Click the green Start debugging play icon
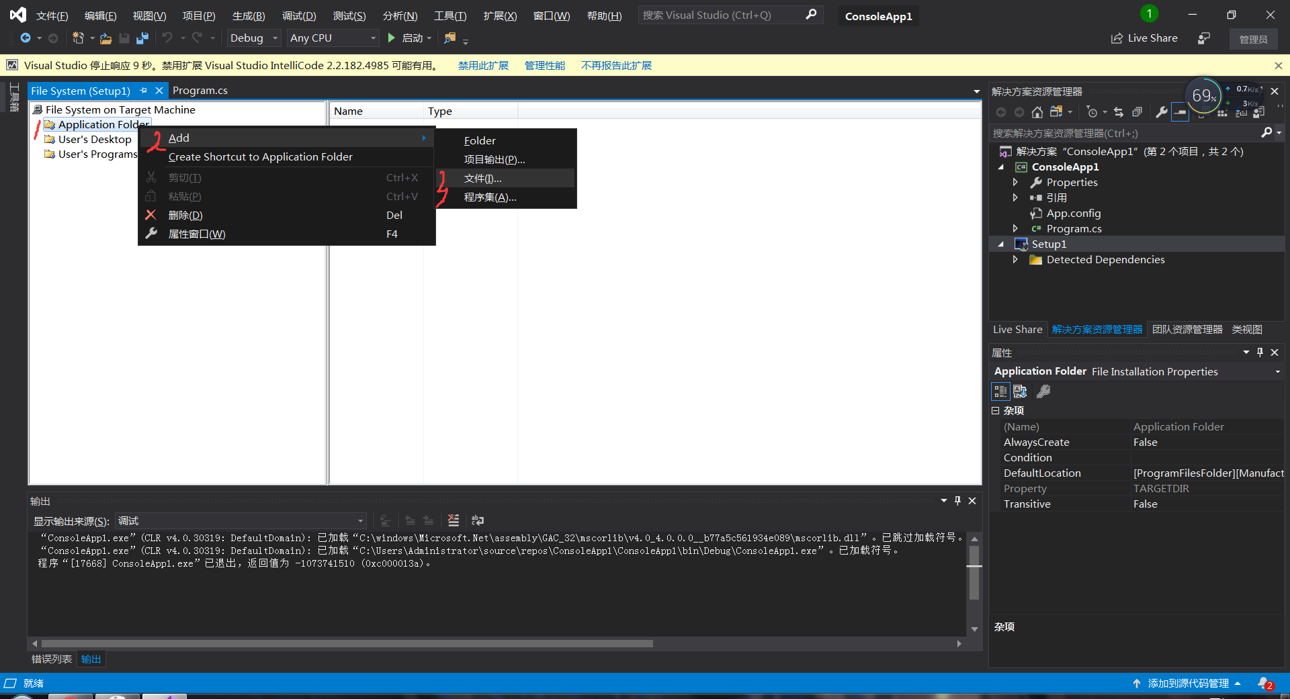 tap(391, 38)
